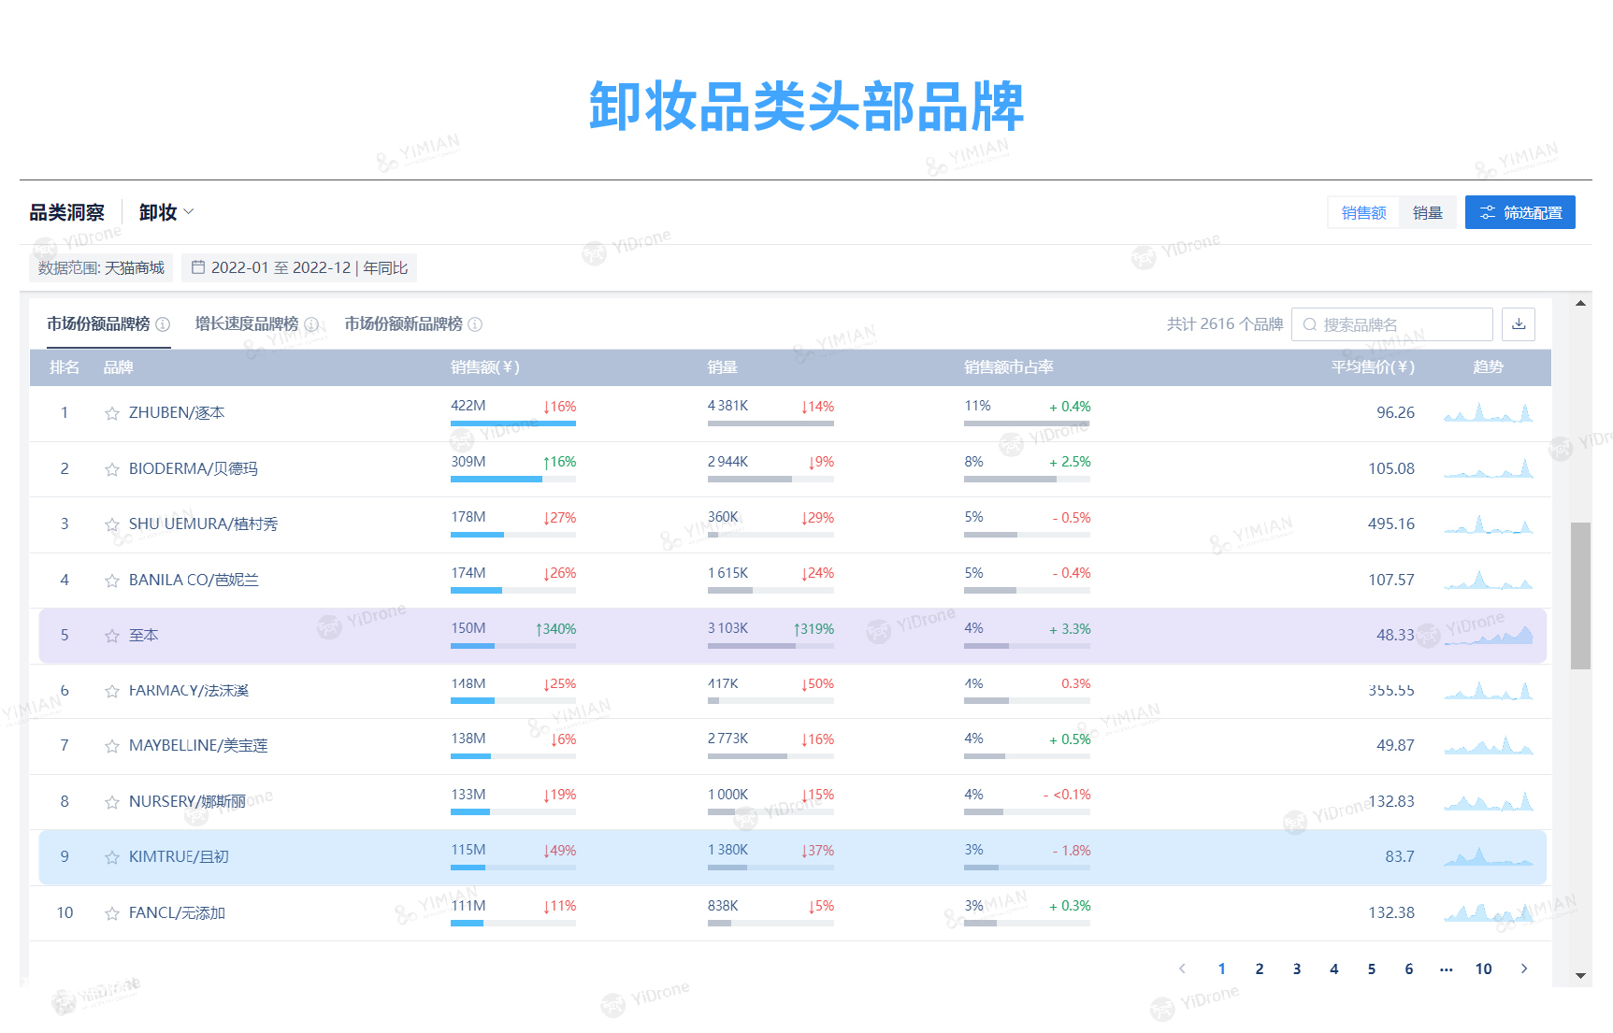Star the ZHUBEN/逐本 brand

coord(112,413)
